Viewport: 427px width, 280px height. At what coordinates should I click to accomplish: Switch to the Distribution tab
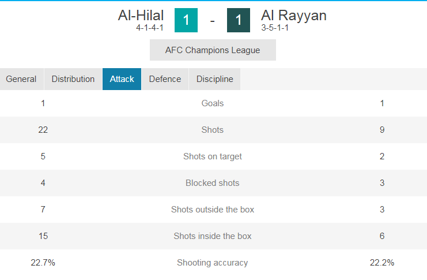[73, 79]
